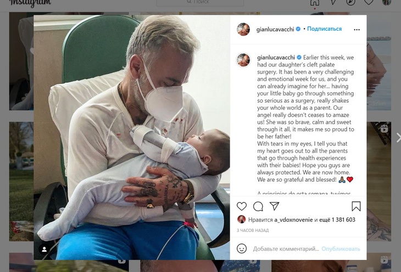View the ещё 1 381 603 likes list
The height and width of the screenshot is (272, 401).
(337, 220)
